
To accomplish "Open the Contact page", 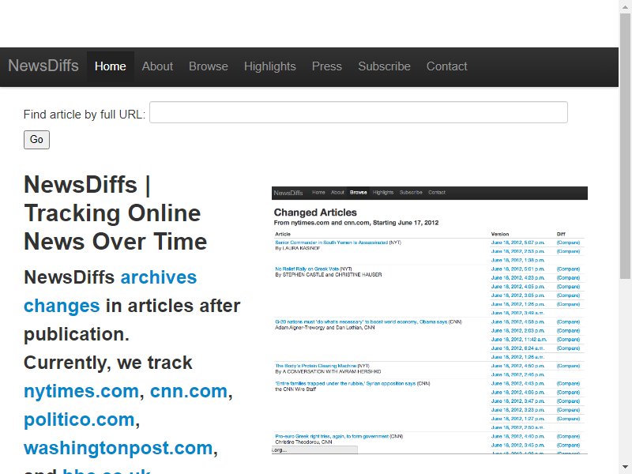I will pyautogui.click(x=446, y=66).
